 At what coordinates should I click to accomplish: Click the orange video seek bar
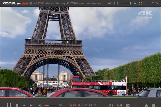point(80,98)
